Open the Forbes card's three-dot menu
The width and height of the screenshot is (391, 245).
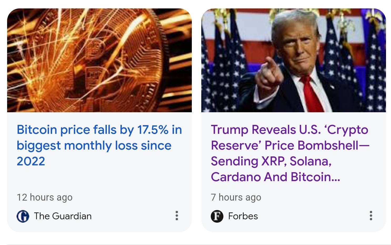click(371, 216)
